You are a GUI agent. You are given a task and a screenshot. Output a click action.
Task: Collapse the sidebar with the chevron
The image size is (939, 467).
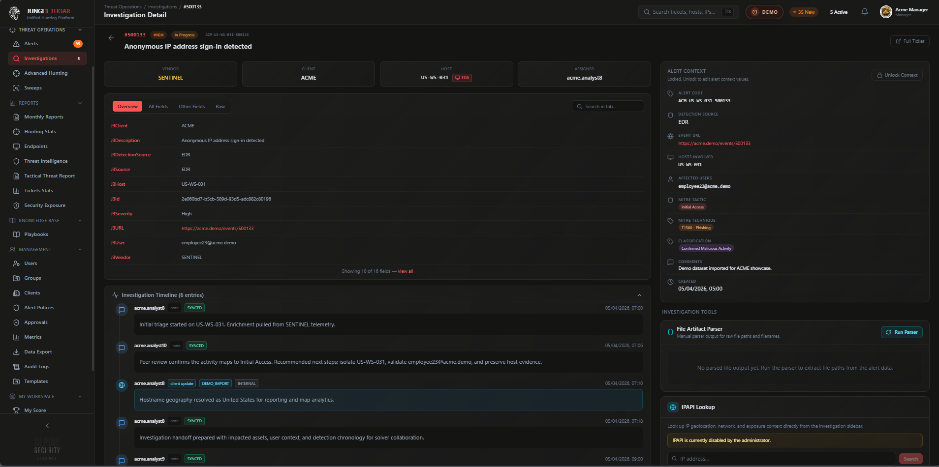coord(47,426)
